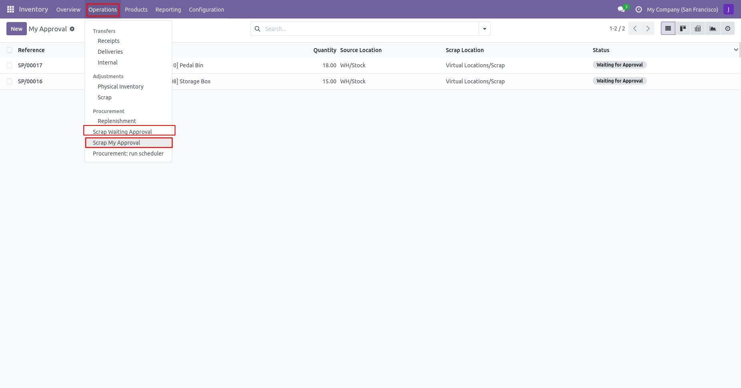Screen dimensions: 741x388
Task: Expand the search filter options dropdown
Action: point(485,29)
